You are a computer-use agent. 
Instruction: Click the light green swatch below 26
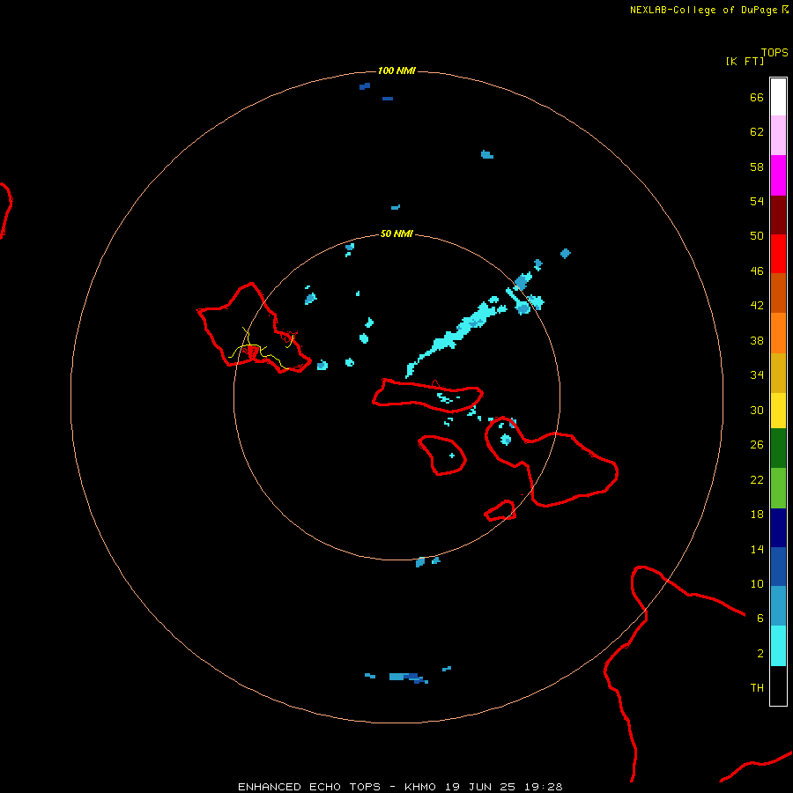[x=778, y=488]
